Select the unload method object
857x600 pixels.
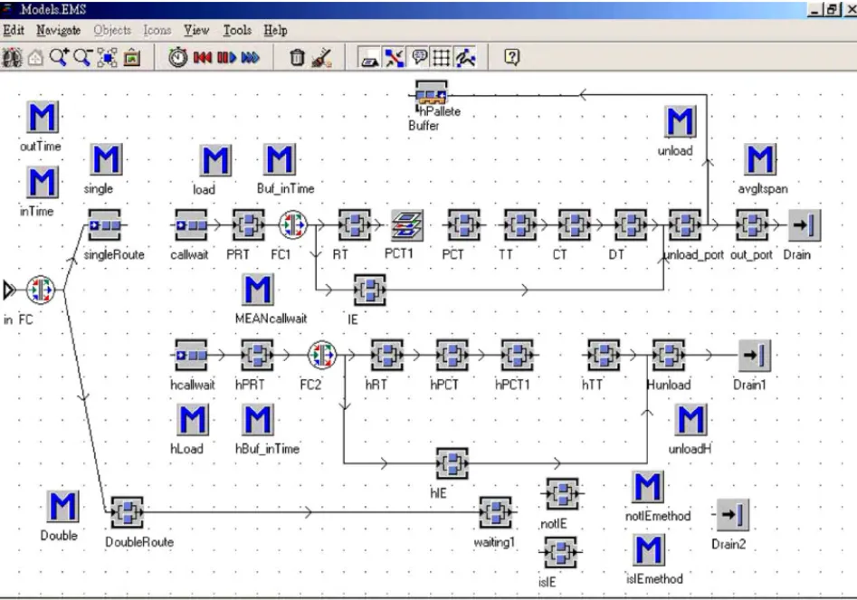coord(680,121)
